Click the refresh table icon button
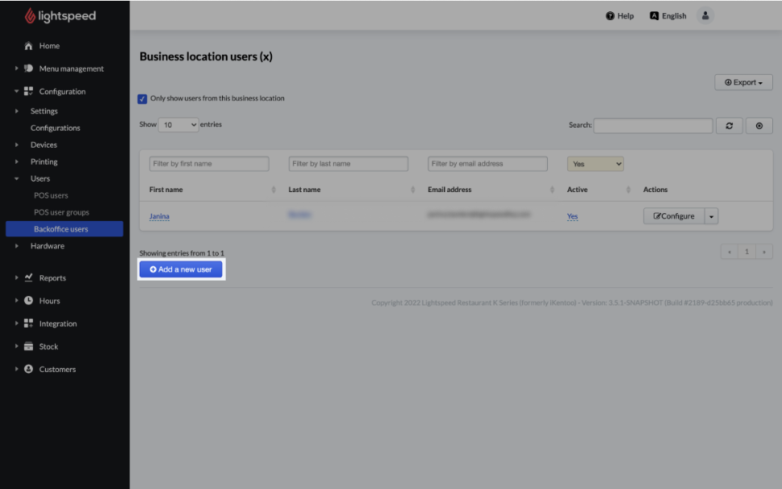 [x=729, y=126]
